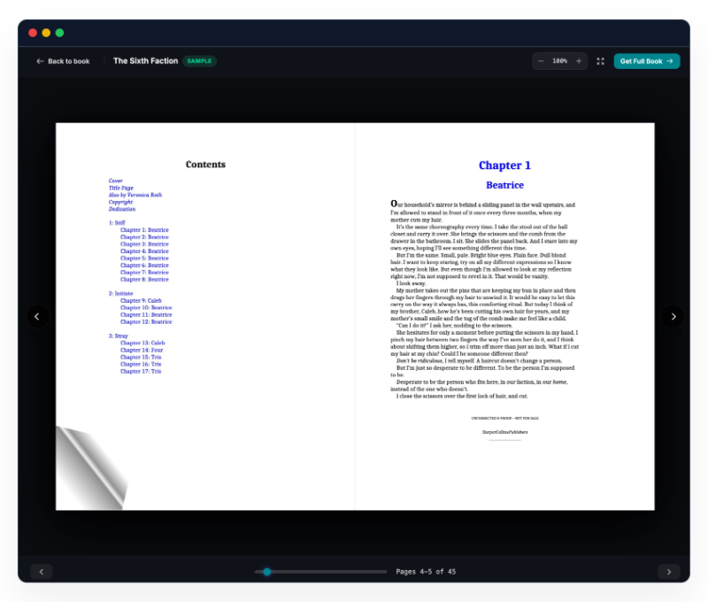This screenshot has width=708, height=602.
Task: Open the Title Page link
Action: pyautogui.click(x=121, y=188)
